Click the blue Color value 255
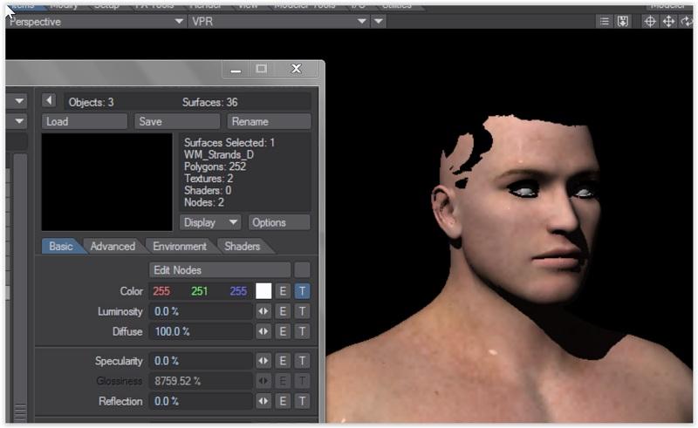The width and height of the screenshot is (698, 428). tap(238, 291)
